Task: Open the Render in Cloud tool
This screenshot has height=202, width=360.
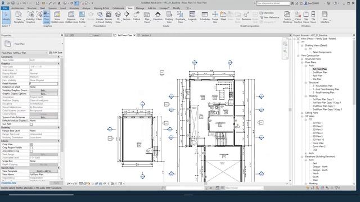Action: (100, 17)
